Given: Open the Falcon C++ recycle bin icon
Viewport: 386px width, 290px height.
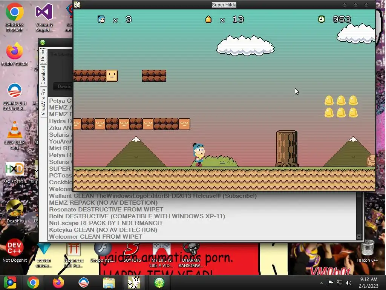Looking at the screenshot, I should (x=367, y=251).
